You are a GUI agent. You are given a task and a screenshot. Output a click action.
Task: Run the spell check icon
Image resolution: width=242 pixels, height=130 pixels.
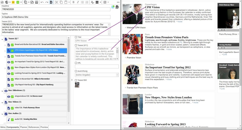93,2
